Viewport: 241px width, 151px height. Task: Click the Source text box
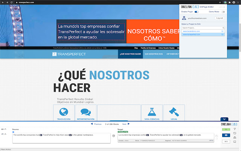pos(61,138)
